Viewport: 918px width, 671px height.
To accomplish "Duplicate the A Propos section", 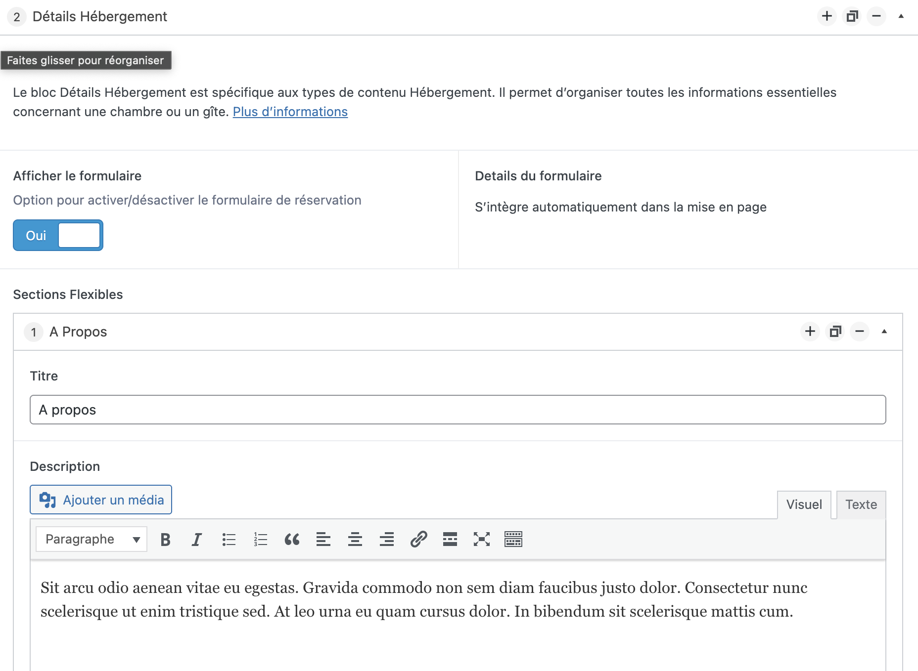I will [x=835, y=332].
